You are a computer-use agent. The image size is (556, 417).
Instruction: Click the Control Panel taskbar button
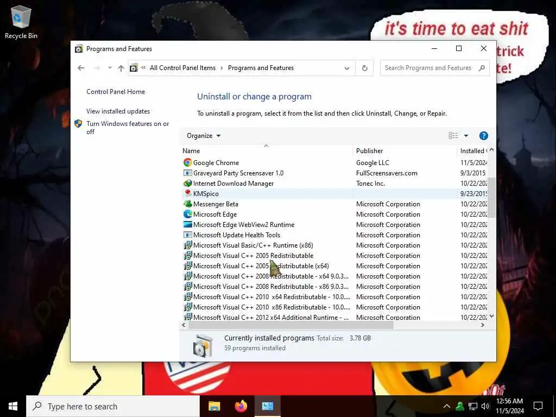click(267, 406)
